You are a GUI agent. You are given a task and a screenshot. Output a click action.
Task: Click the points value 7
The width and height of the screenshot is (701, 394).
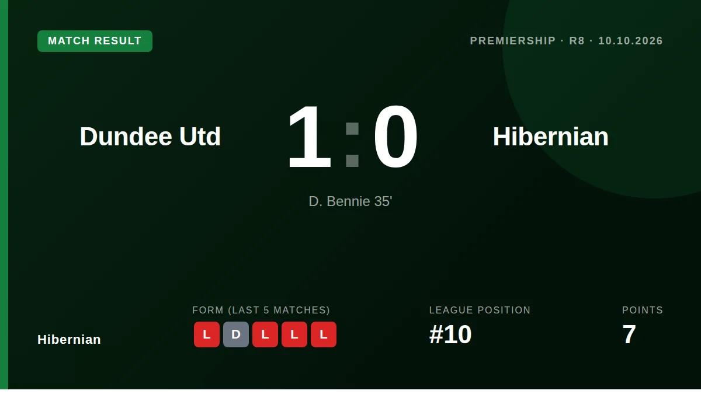point(629,334)
